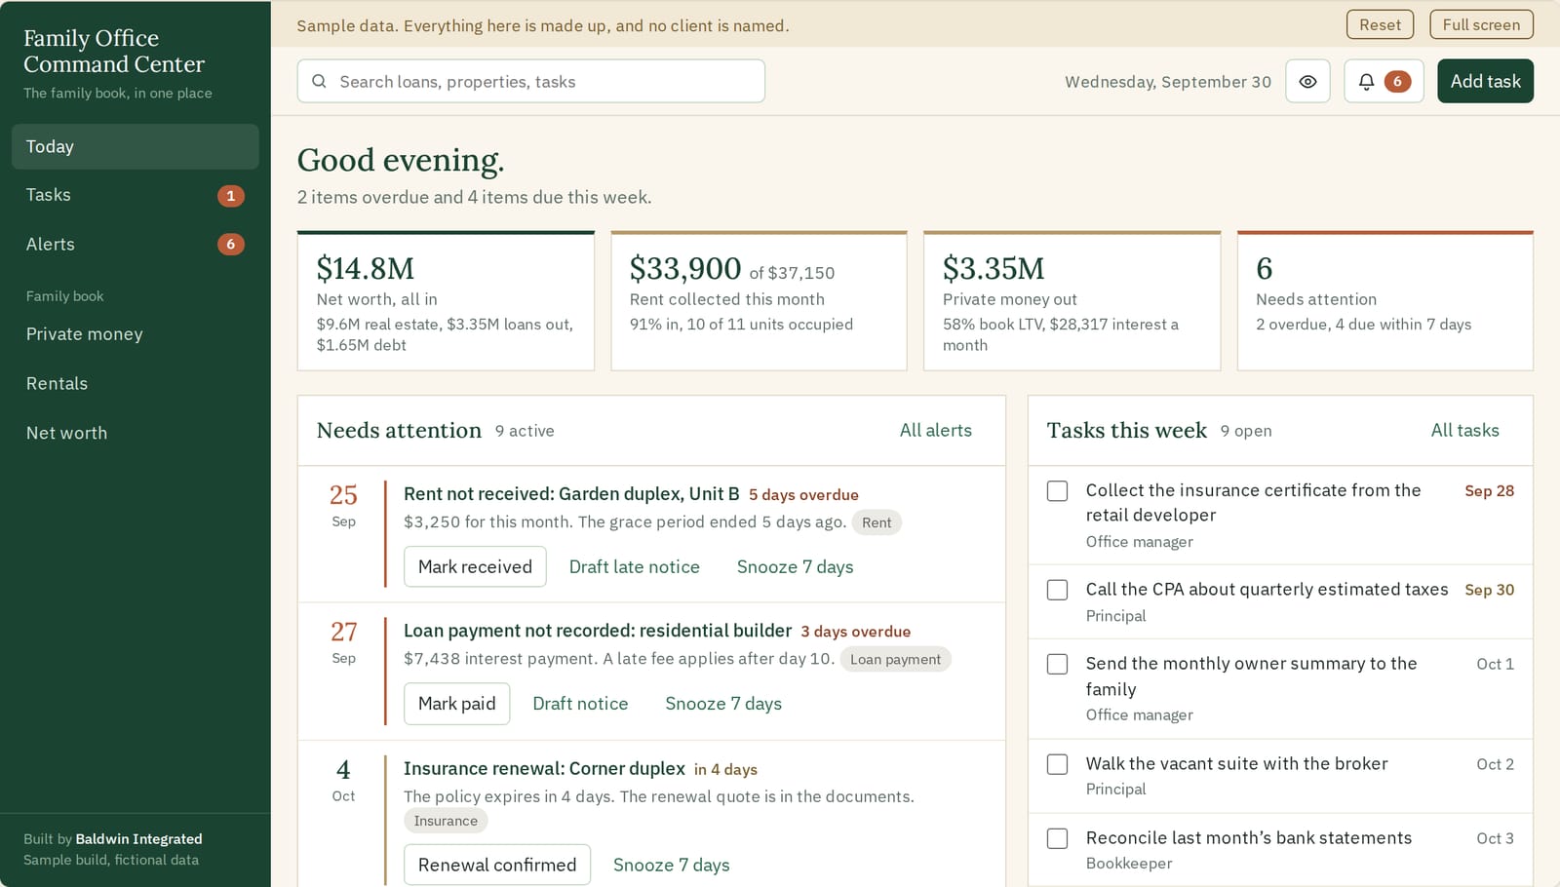1560x887 pixels.
Task: Focus the 'Search loans, properties, tasks' field
Action: pyautogui.click(x=531, y=82)
